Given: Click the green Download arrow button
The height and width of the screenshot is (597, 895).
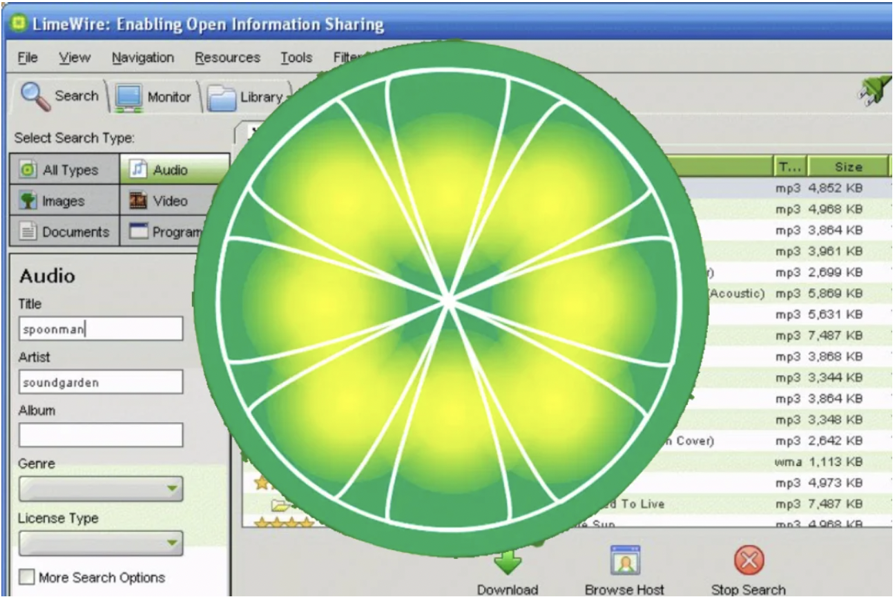Looking at the screenshot, I should pos(507,561).
